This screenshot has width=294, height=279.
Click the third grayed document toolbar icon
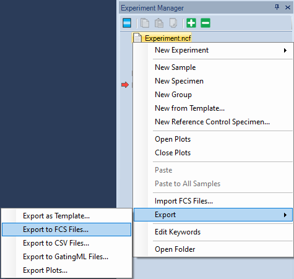(x=173, y=23)
